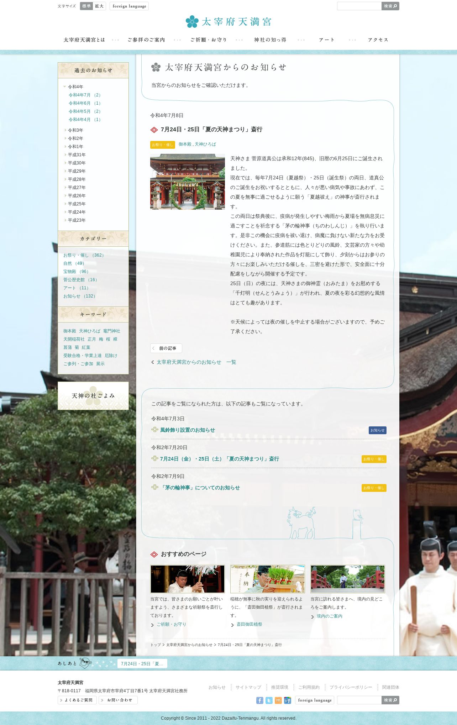Open the Facebook icon in footer

pos(260,700)
